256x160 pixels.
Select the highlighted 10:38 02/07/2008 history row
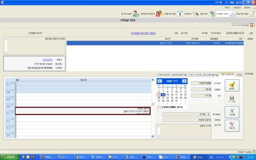(155, 43)
